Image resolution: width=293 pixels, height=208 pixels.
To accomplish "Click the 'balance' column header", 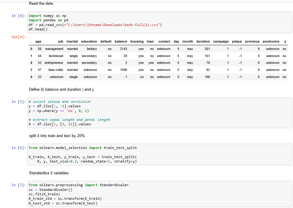I will click(x=121, y=41).
